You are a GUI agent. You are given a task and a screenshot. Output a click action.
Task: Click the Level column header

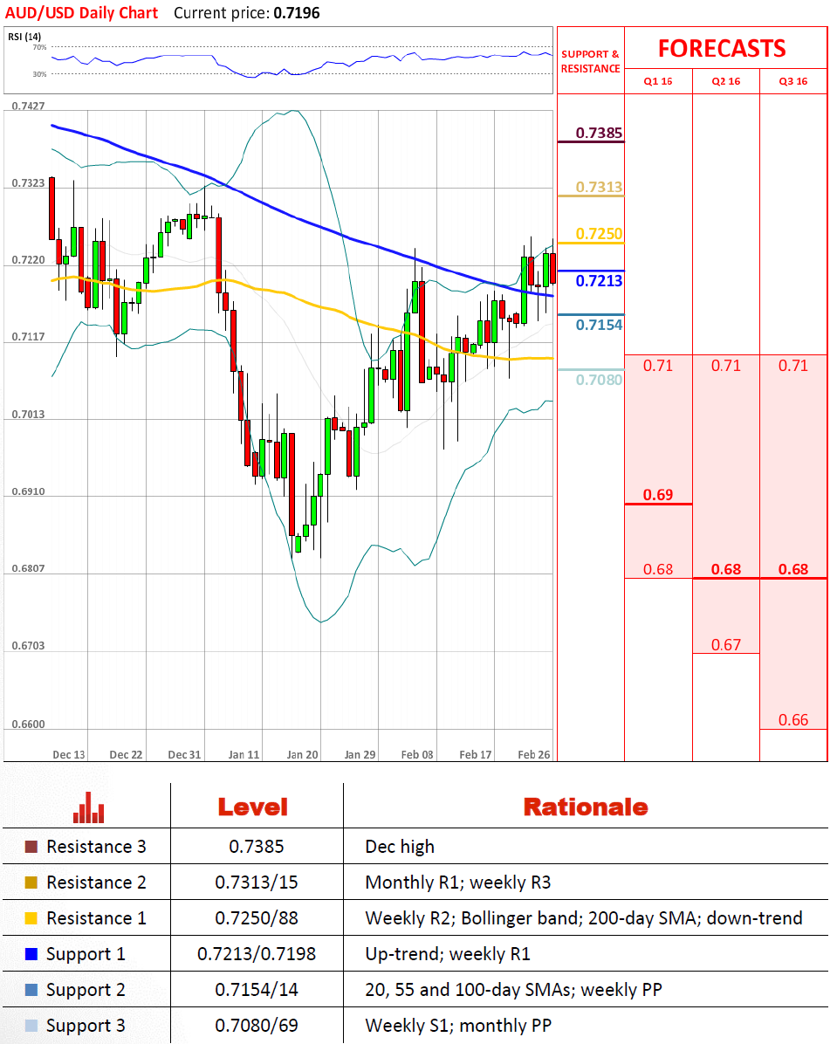(253, 807)
